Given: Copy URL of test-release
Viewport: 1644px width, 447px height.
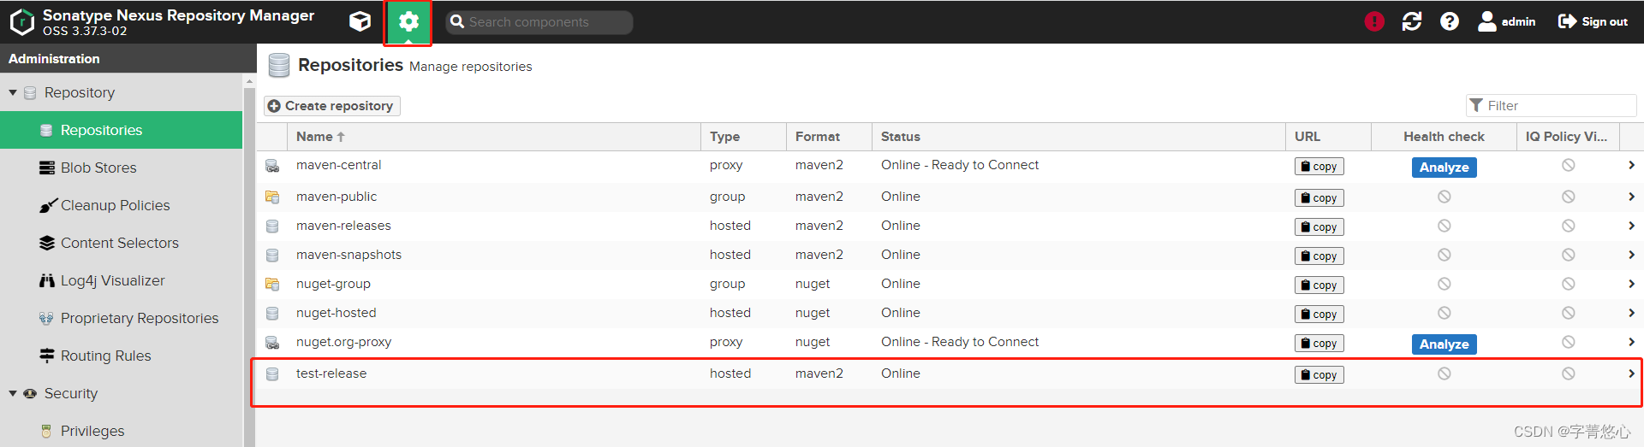Looking at the screenshot, I should click(1319, 375).
